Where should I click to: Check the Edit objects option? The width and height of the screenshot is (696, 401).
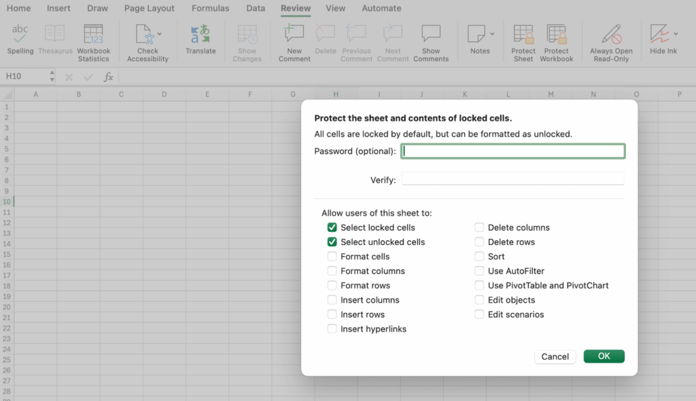pos(479,300)
